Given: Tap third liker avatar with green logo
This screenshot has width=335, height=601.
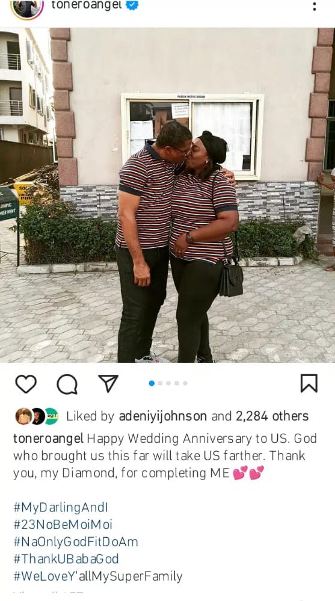Looking at the screenshot, I should [x=51, y=416].
